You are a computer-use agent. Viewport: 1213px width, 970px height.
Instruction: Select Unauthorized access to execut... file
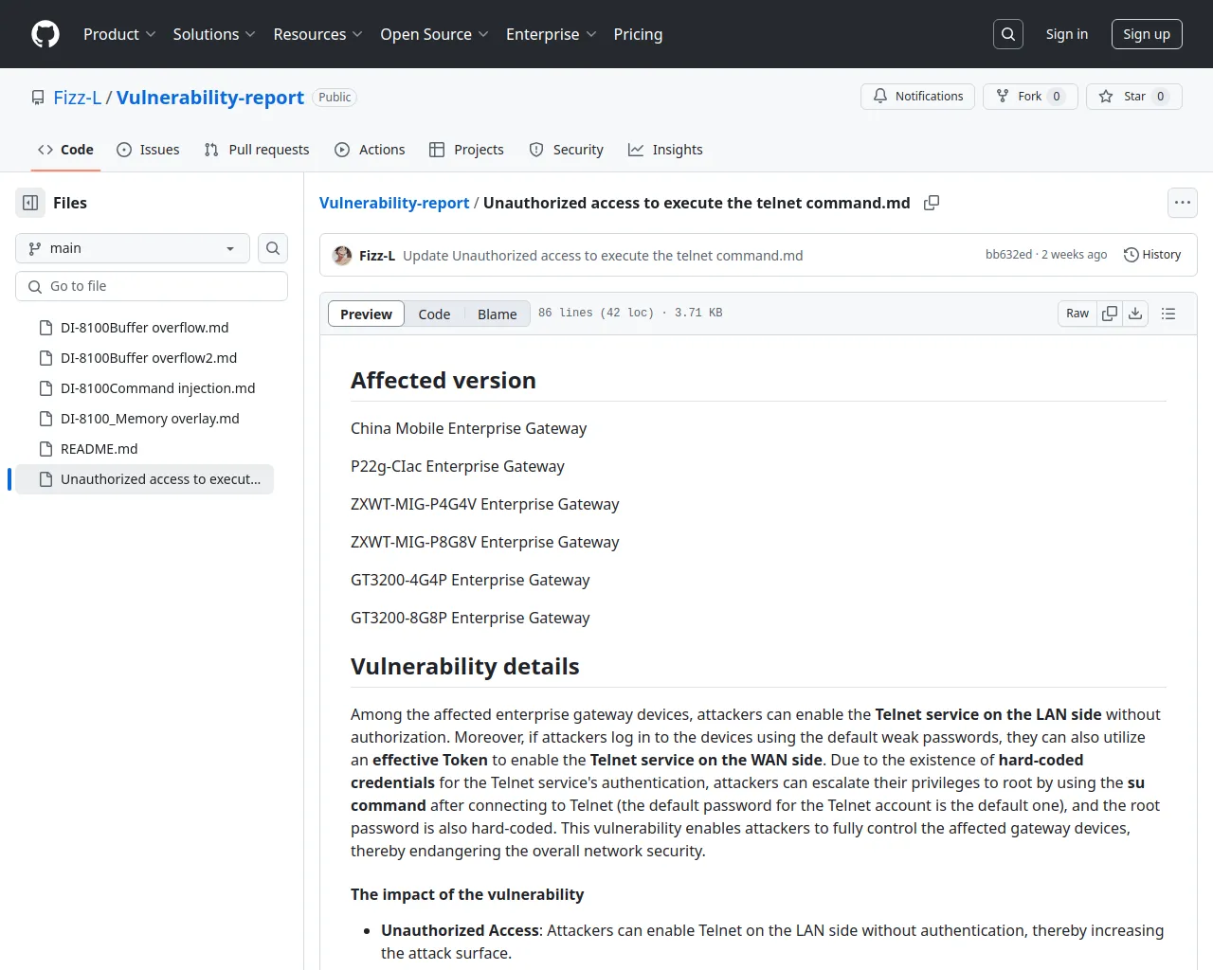click(x=145, y=479)
